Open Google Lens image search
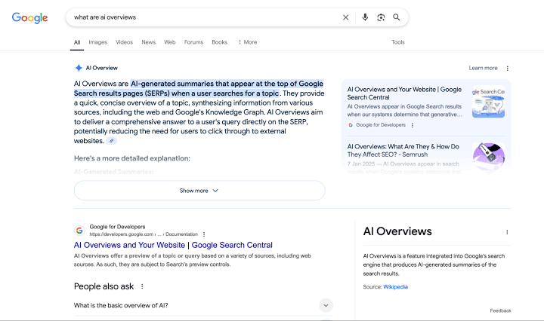544x321 pixels. pos(381,17)
